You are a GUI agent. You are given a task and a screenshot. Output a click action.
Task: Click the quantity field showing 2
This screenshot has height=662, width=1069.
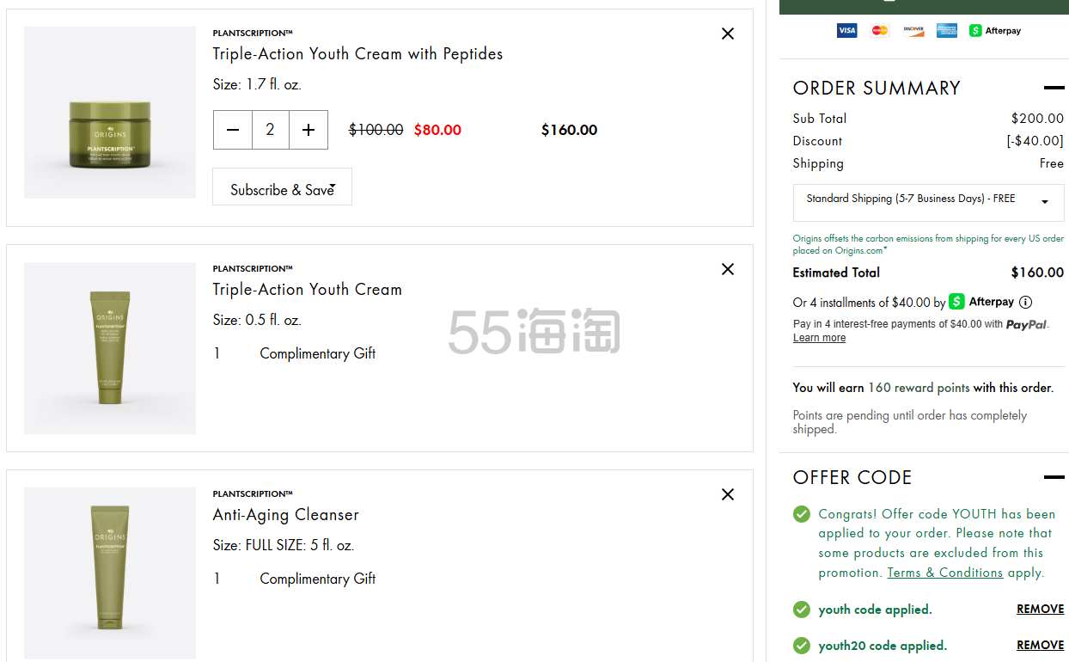271,130
